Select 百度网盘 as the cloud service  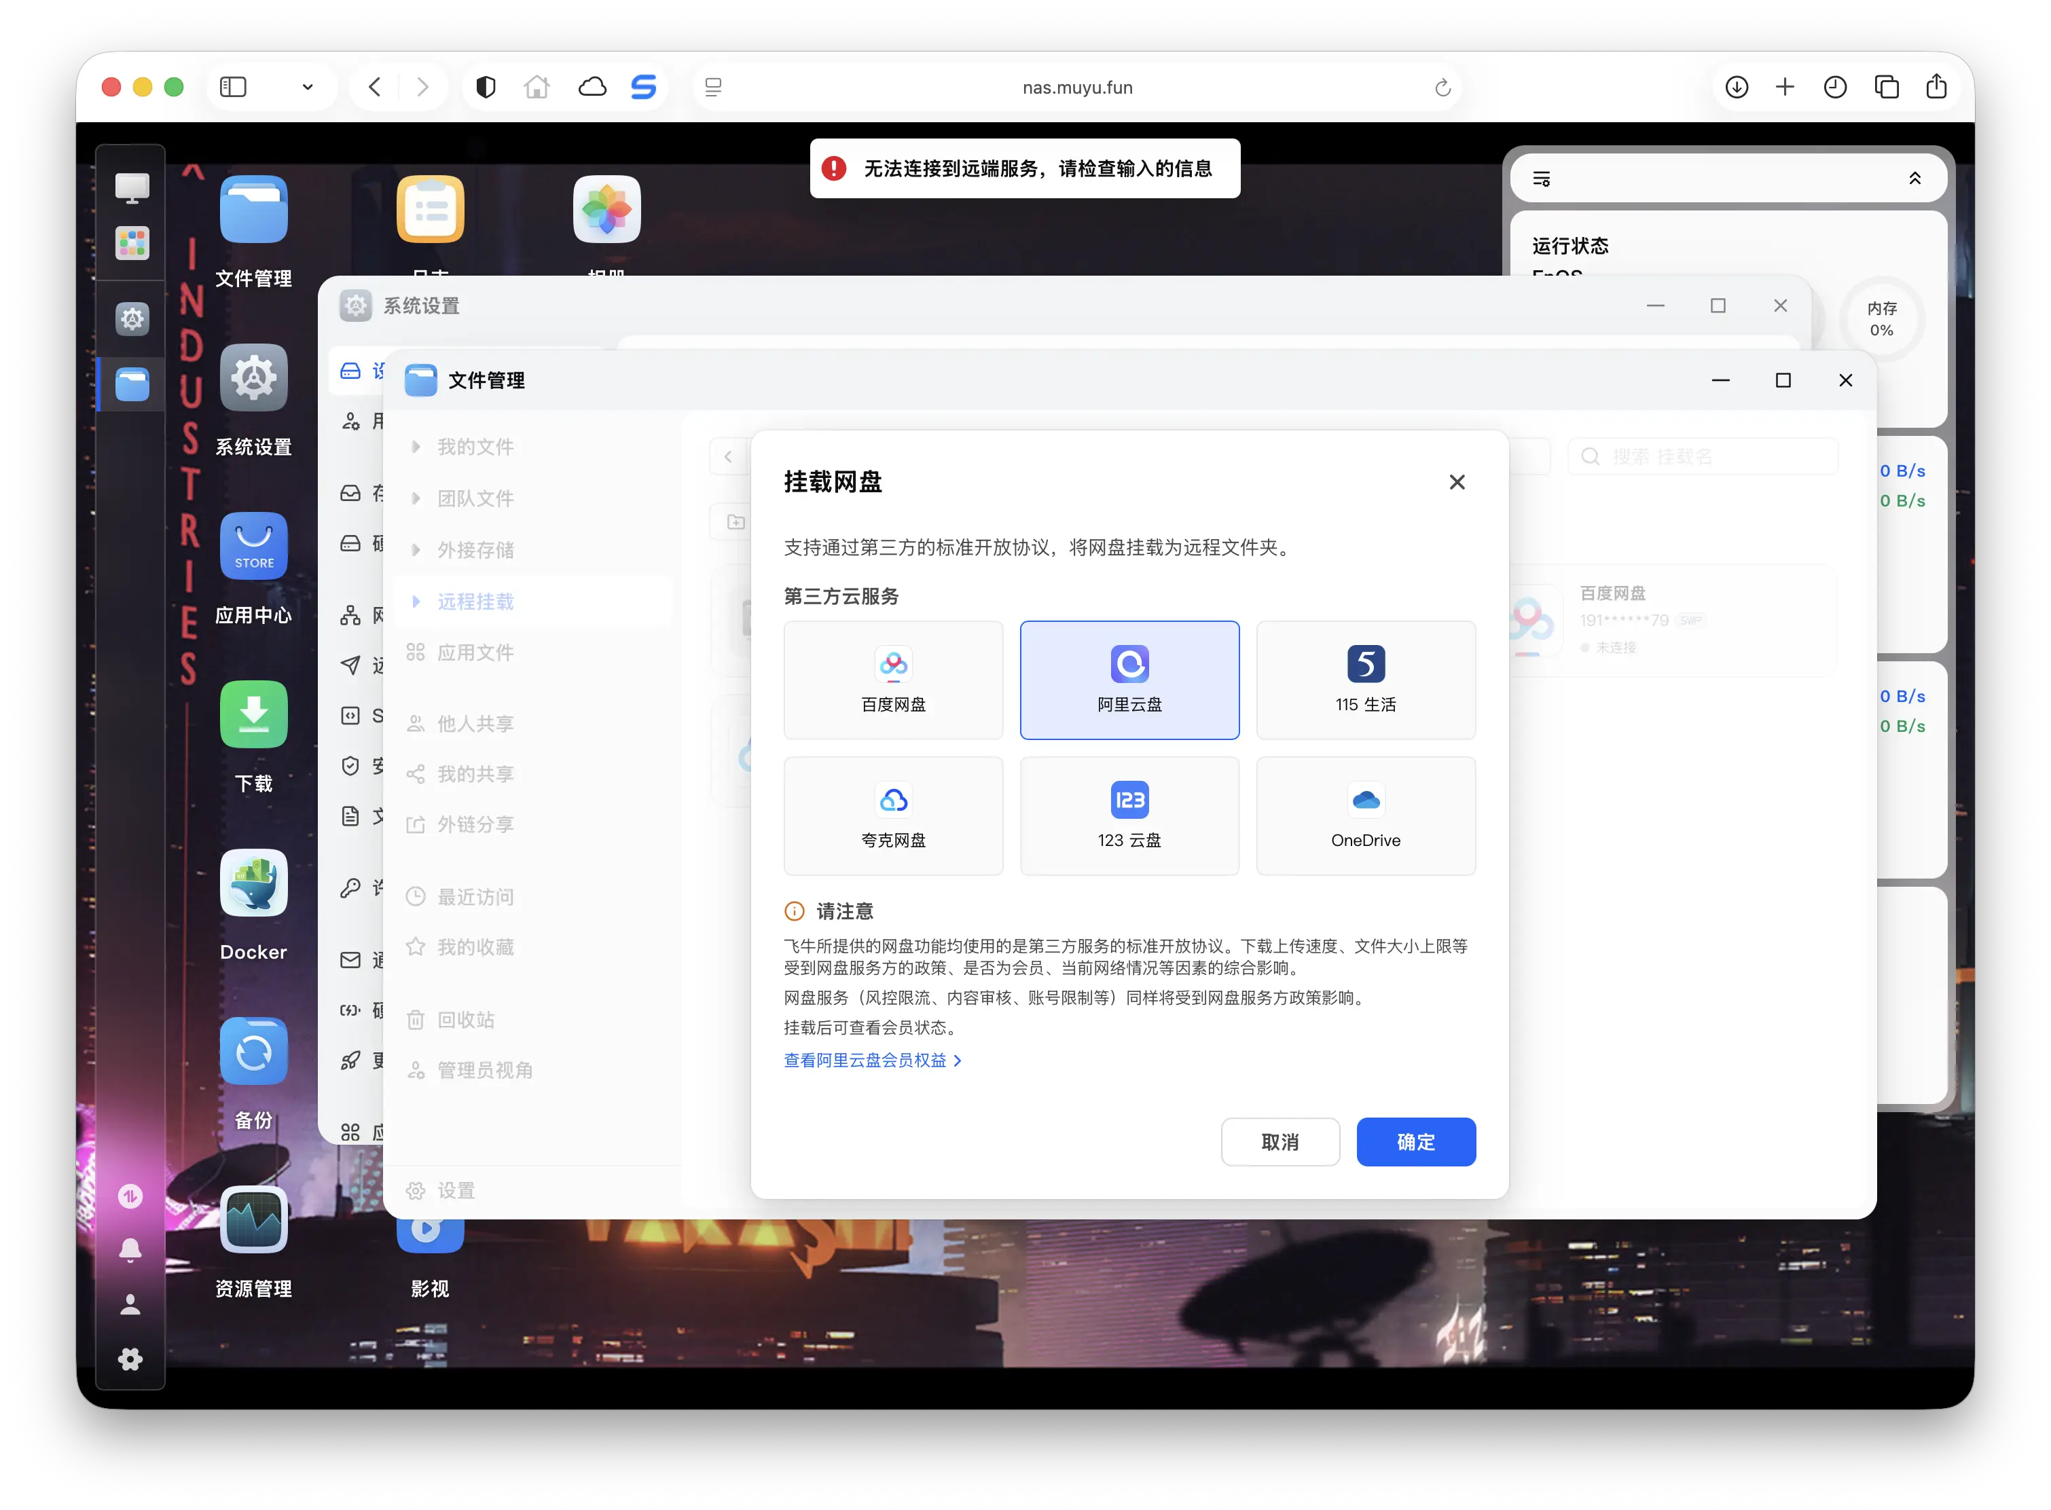point(893,680)
